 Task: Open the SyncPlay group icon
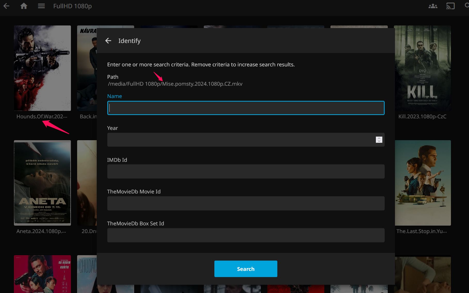point(433,6)
